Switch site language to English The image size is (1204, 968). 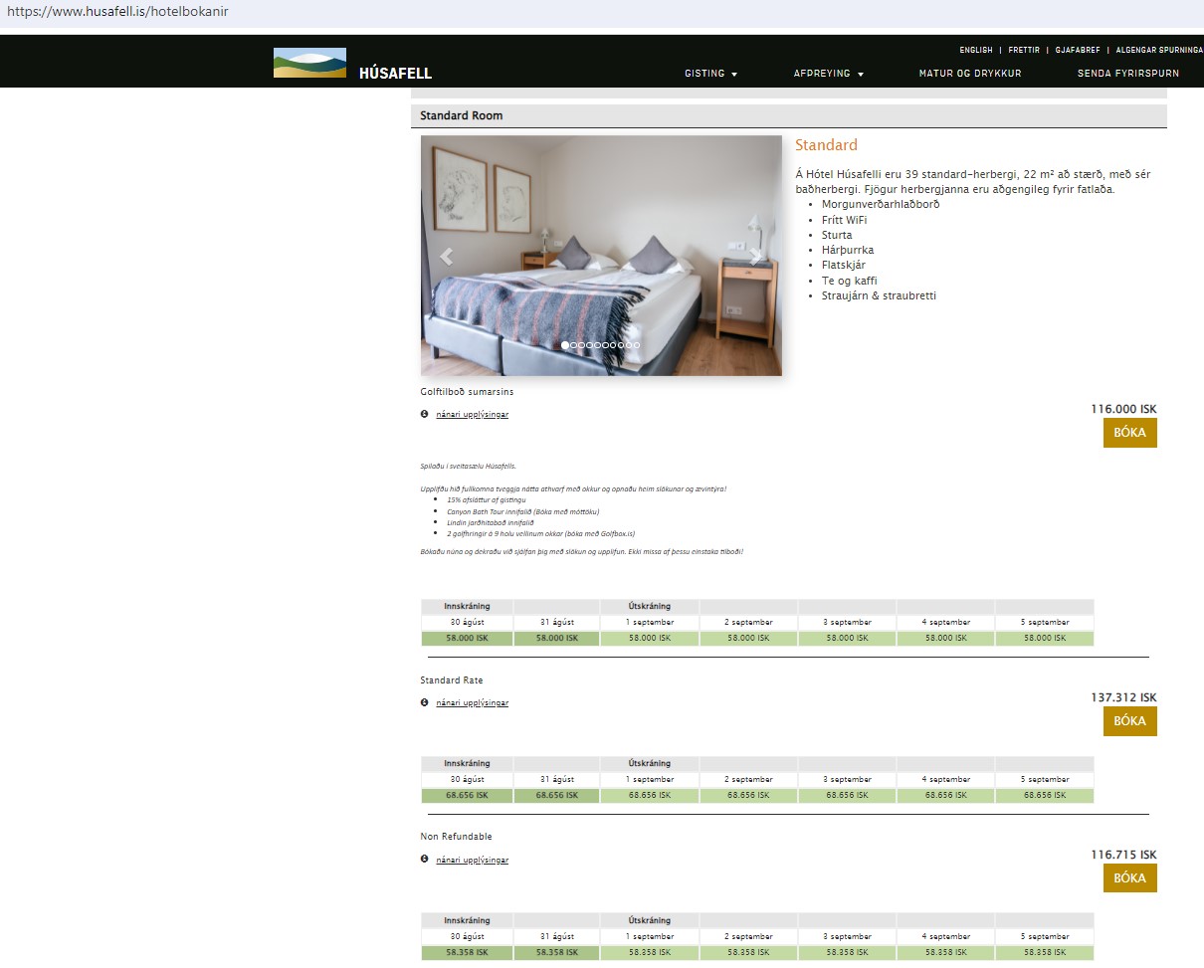pos(975,50)
